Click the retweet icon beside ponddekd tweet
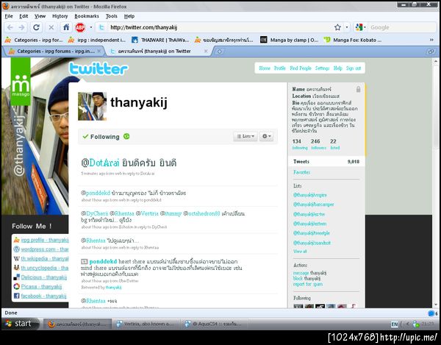Viewport: 441px width, 345px height. click(x=84, y=261)
